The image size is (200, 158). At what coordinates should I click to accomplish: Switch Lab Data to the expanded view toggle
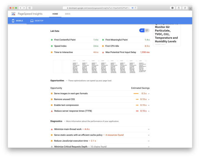pyautogui.click(x=147, y=30)
